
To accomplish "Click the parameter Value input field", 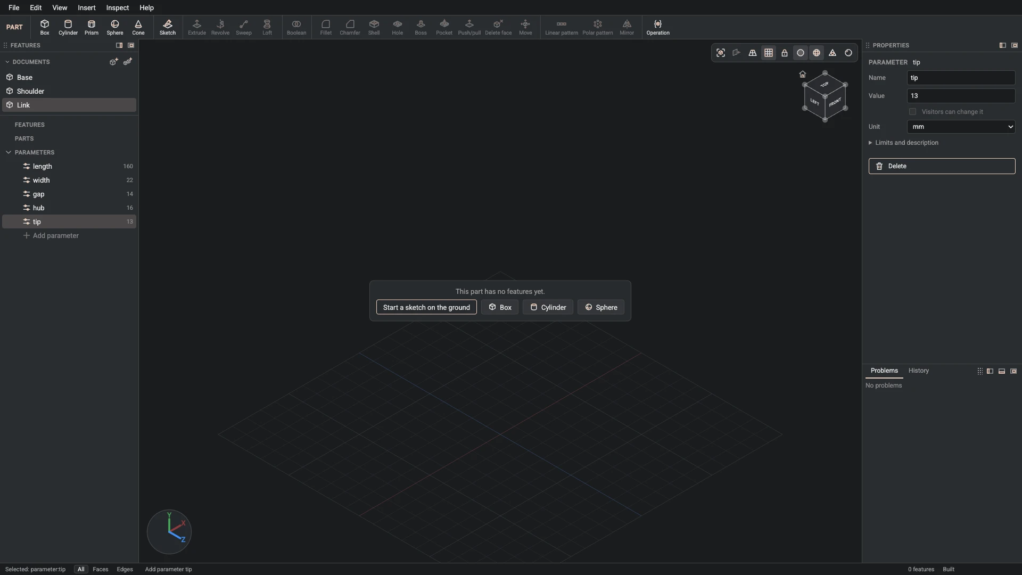I will 961,96.
